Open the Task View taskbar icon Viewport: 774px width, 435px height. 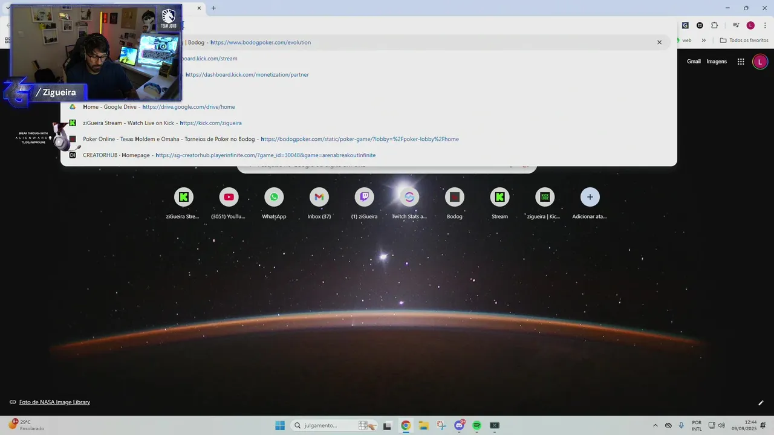(388, 425)
